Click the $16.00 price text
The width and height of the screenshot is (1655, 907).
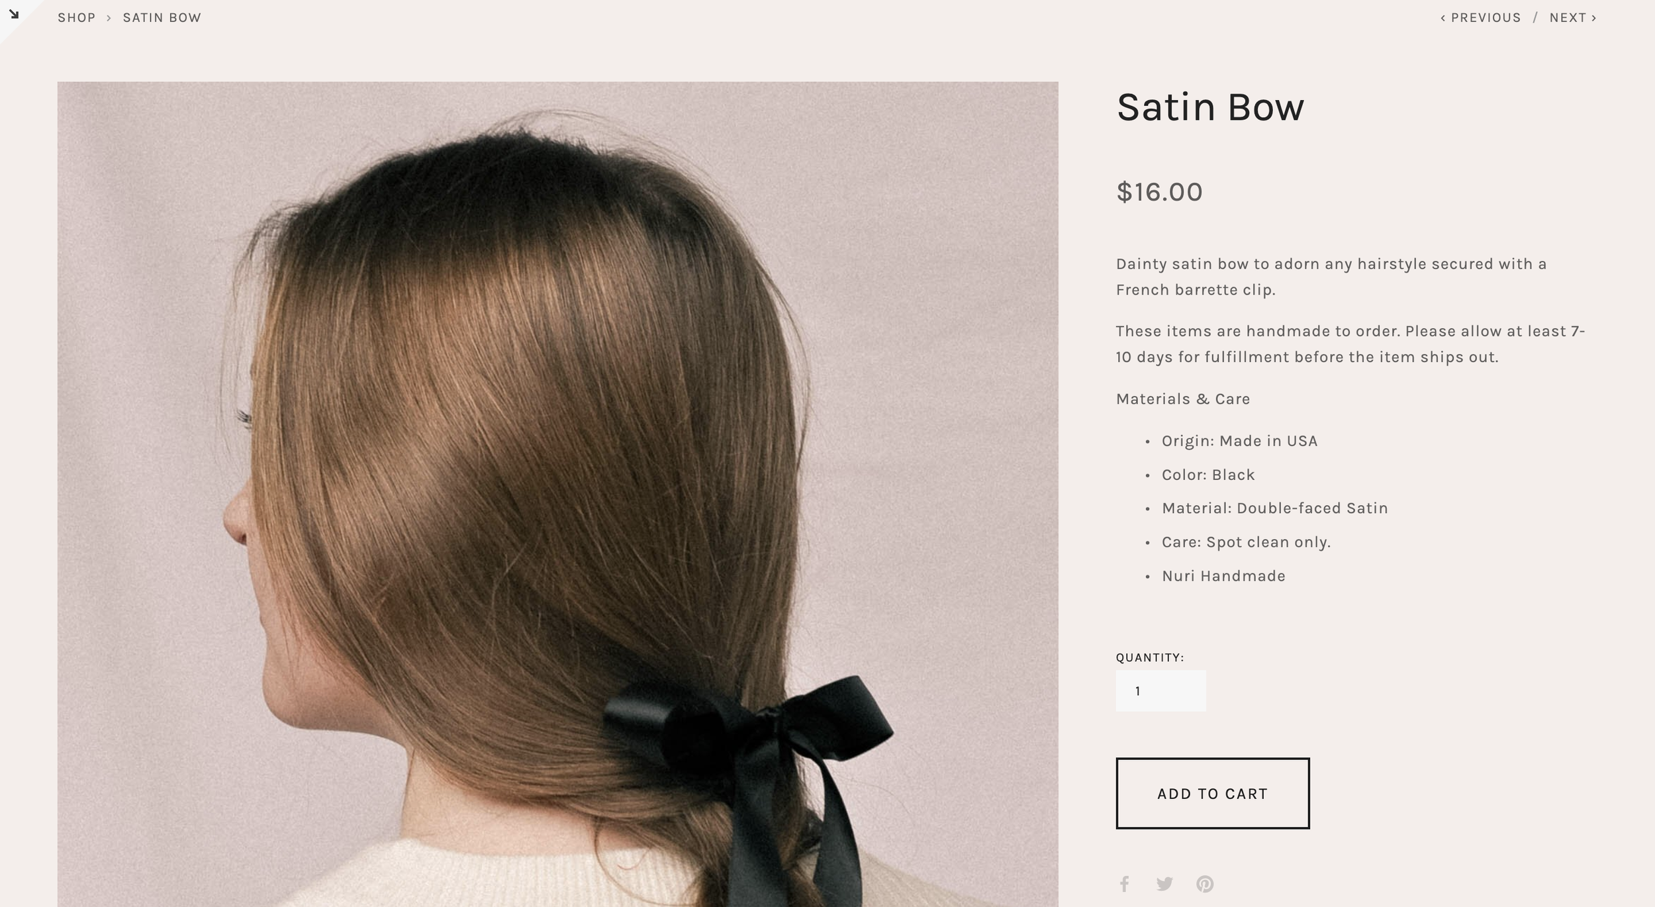1159,192
